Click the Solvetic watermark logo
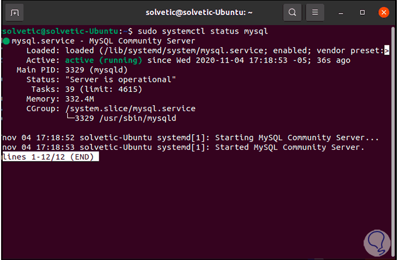 coord(376,244)
